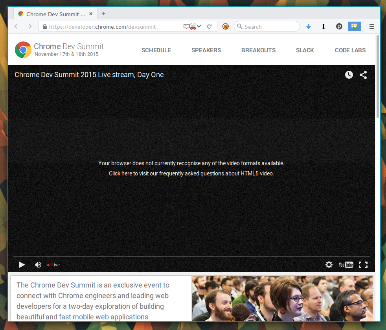Open the SCHEDULE page
Screen dimensions: 386x330
pos(156,50)
